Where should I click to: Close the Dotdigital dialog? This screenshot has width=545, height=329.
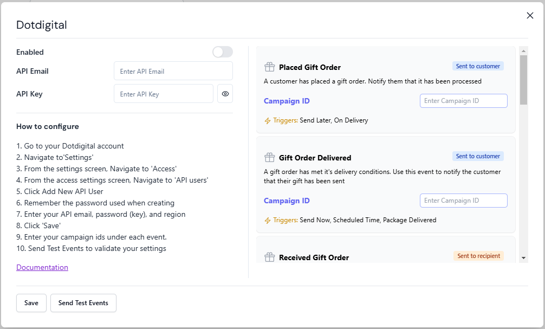530,15
